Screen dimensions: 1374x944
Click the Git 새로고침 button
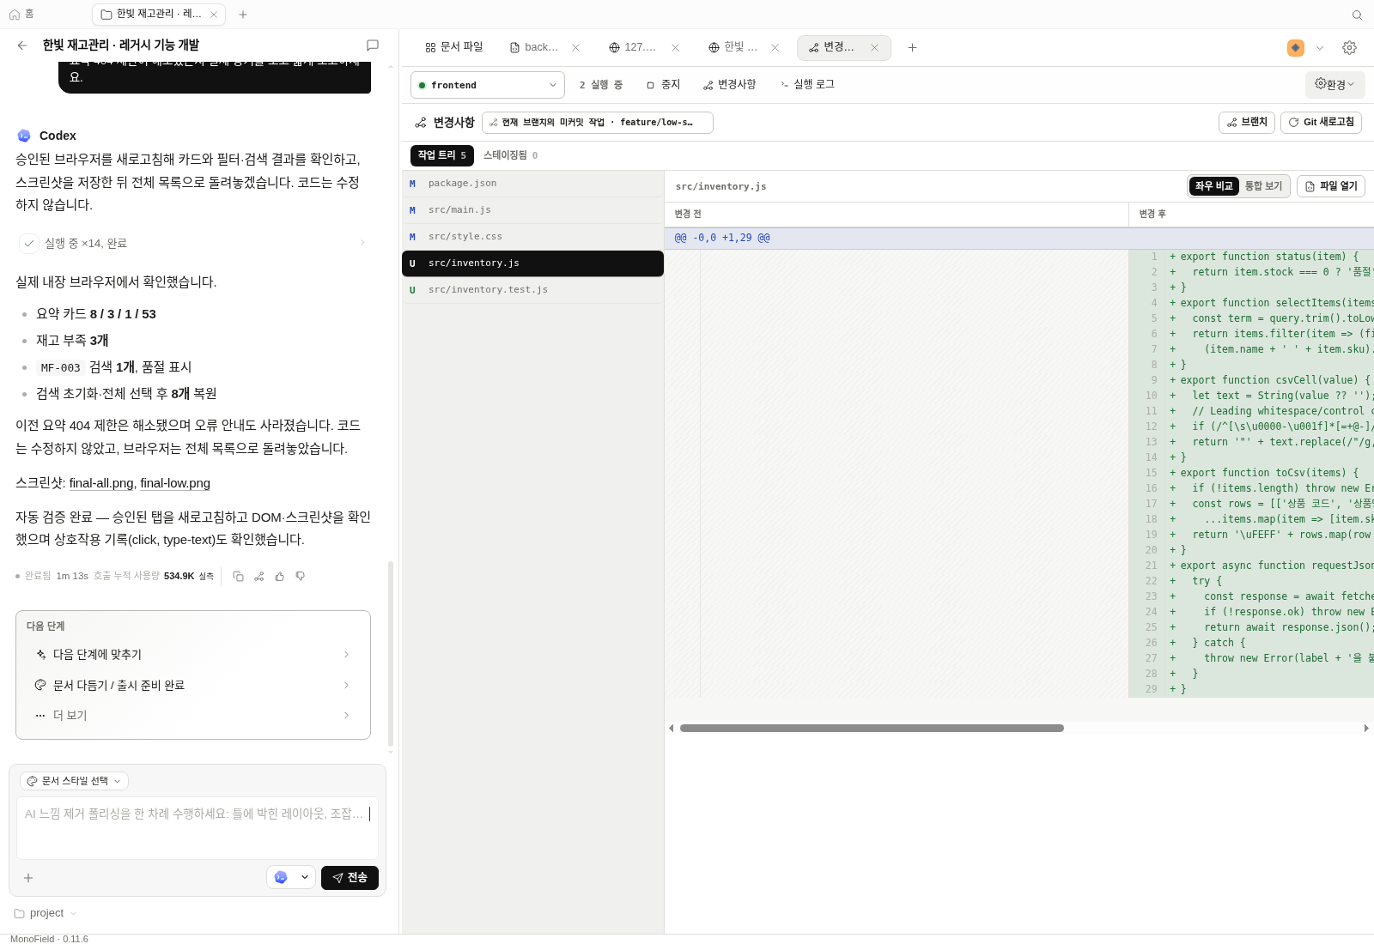coord(1321,123)
